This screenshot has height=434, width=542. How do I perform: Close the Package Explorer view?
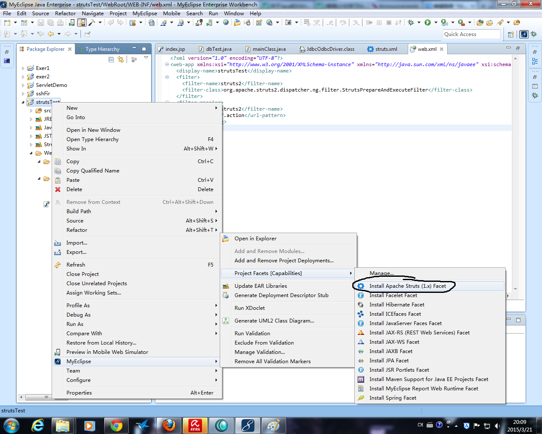point(70,49)
